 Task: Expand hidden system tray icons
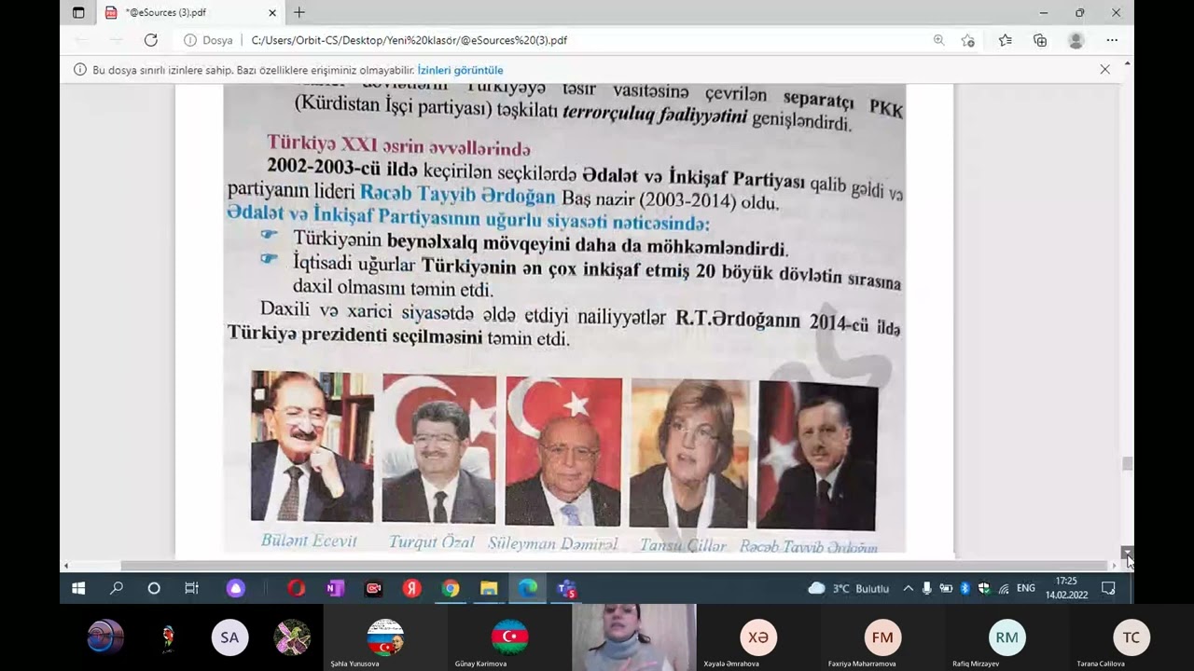pyautogui.click(x=908, y=588)
